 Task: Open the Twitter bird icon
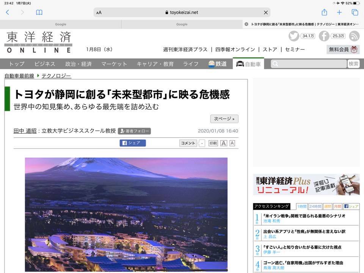293,36
